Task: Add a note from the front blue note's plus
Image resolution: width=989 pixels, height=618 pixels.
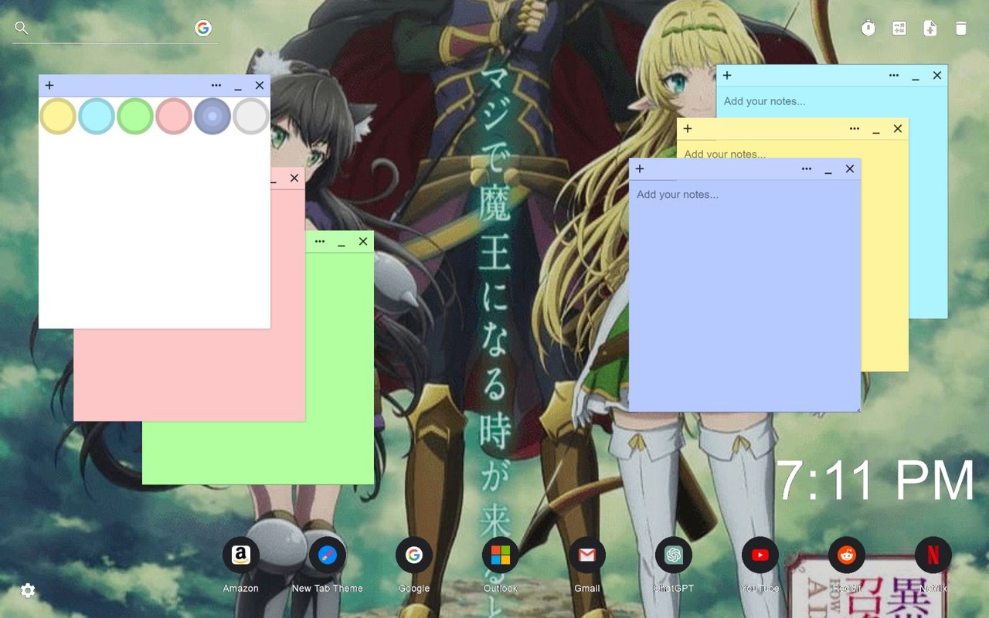Action: tap(640, 169)
